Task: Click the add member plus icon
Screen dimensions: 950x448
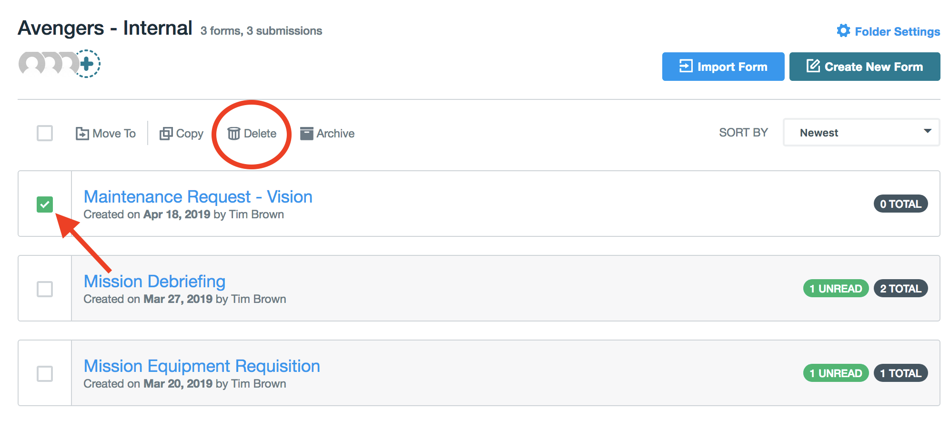Action: point(86,64)
